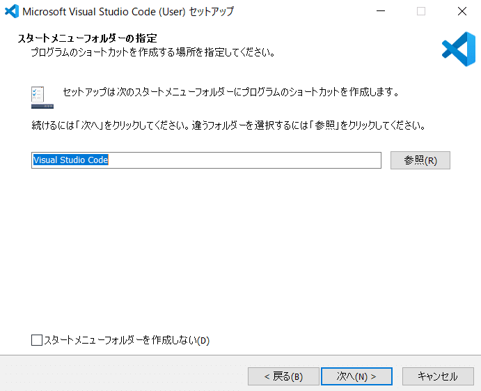Click the disabled maximize window button
Screen dimensions: 481x391
click(421, 11)
